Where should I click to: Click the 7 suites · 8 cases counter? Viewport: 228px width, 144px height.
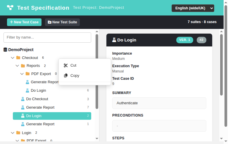click(x=202, y=22)
